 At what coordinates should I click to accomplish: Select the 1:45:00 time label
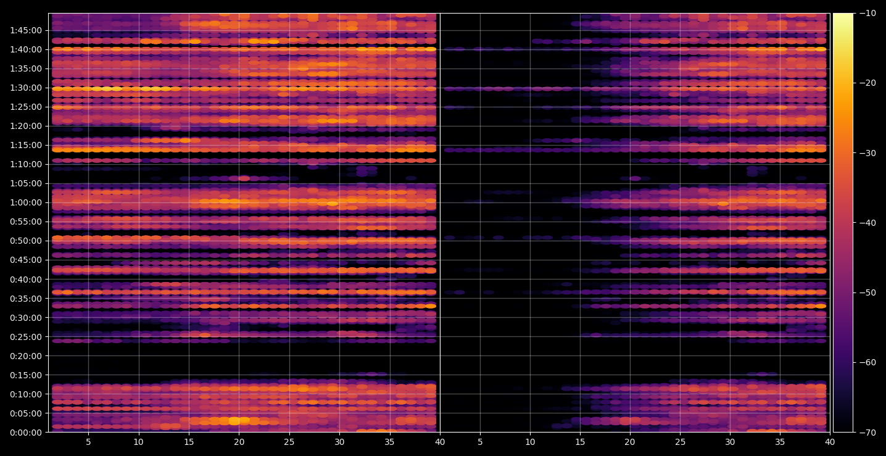(25, 30)
